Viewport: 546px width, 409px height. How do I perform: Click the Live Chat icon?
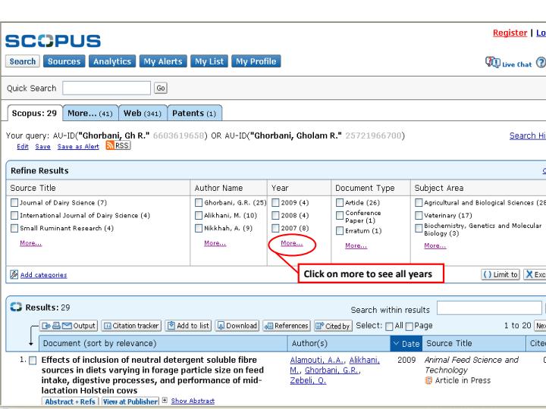click(x=493, y=62)
